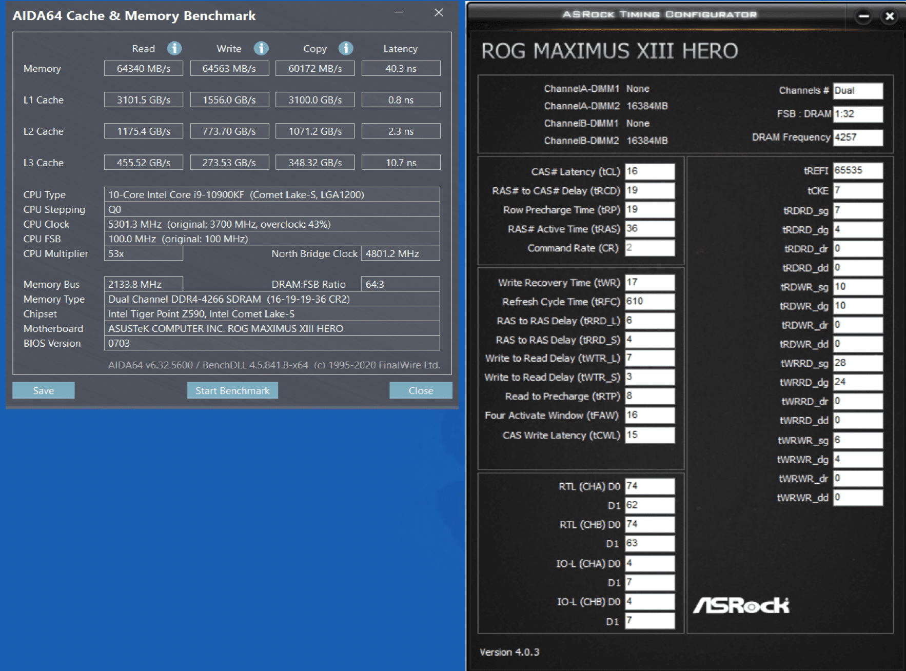This screenshot has width=906, height=671.
Task: Select the L3 Cache Copy 348.32 GB/s field
Action: [x=315, y=162]
